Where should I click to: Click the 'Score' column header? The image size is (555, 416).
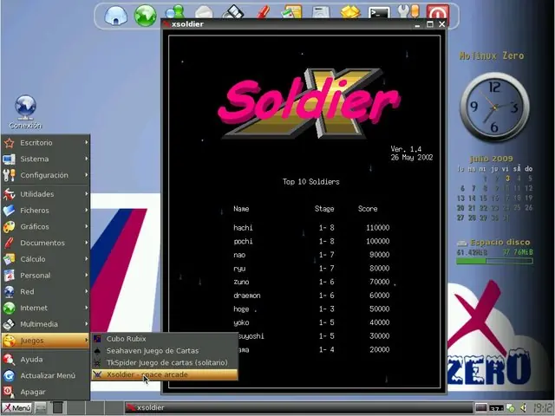tap(368, 209)
